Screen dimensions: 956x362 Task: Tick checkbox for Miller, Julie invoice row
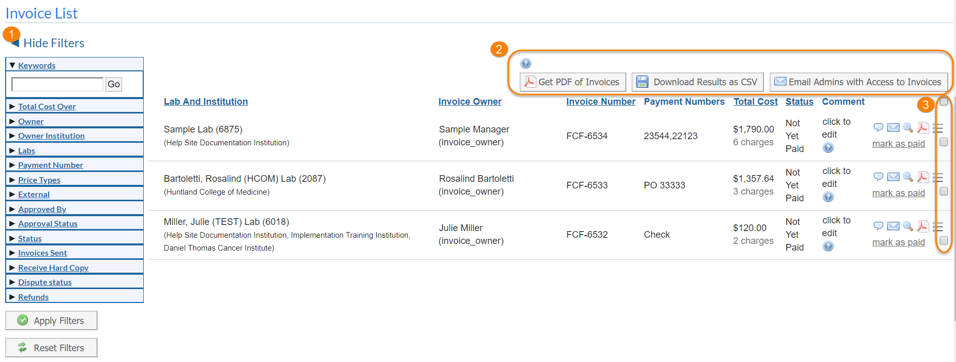pos(944,241)
